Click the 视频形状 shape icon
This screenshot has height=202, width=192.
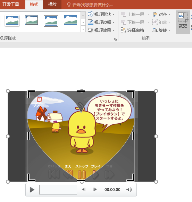tap(90, 14)
